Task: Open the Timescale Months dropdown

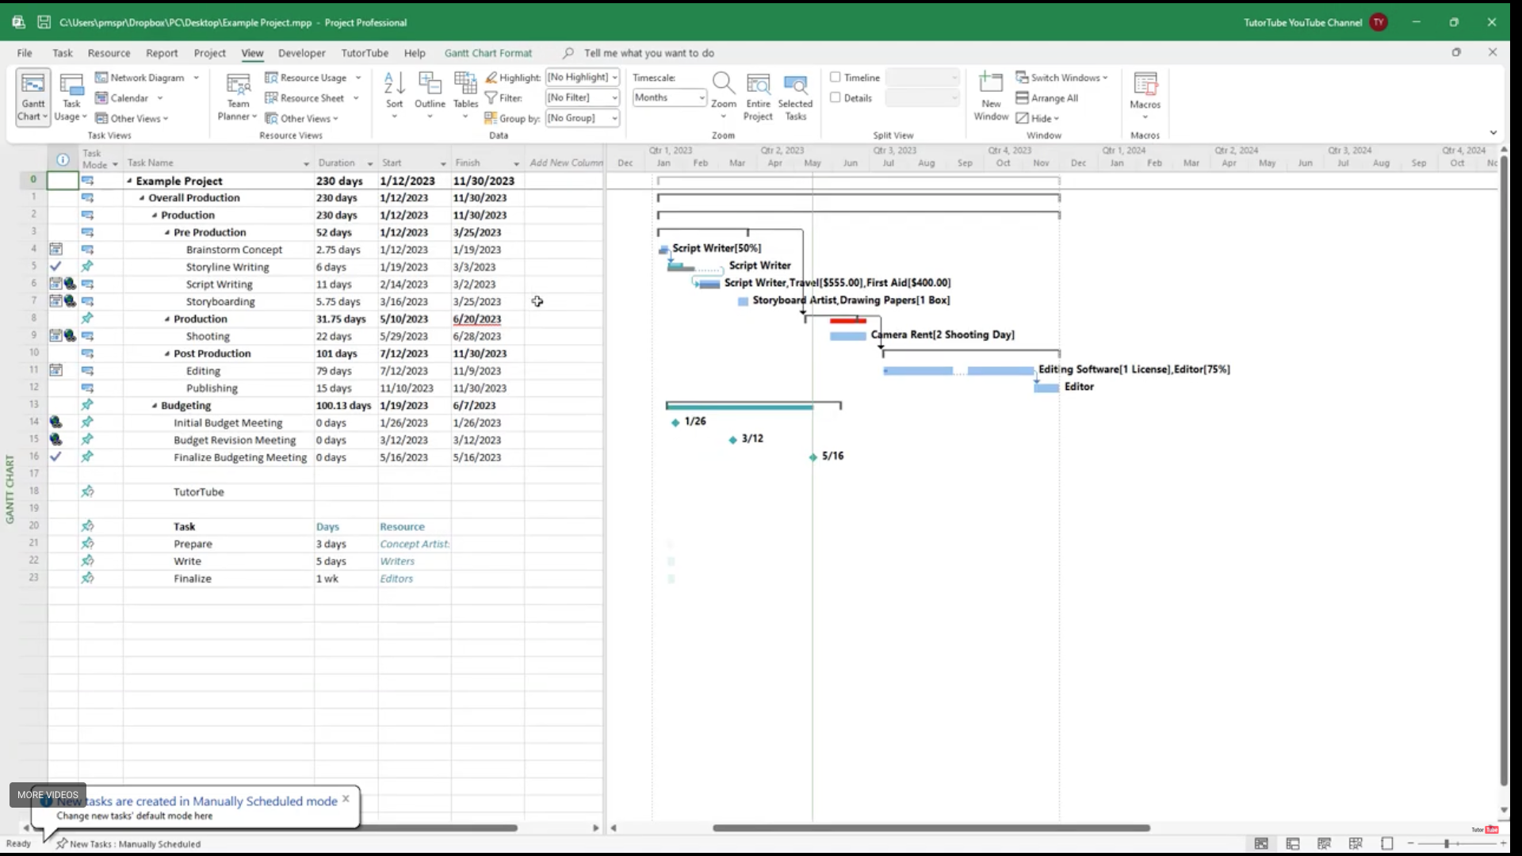Action: [x=702, y=97]
